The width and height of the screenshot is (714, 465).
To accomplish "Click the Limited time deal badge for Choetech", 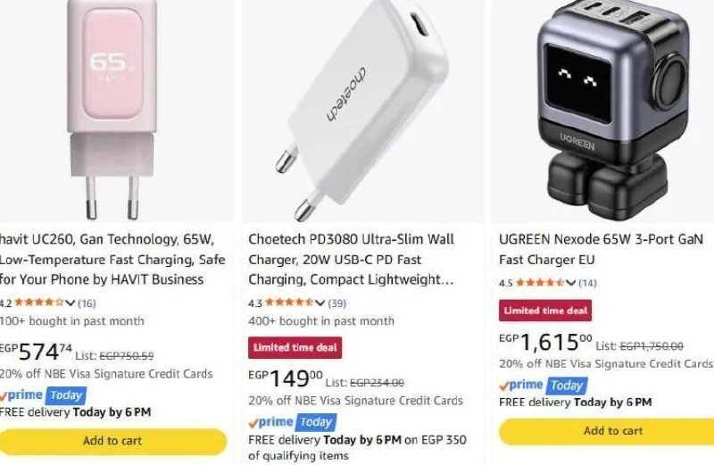I will click(295, 347).
